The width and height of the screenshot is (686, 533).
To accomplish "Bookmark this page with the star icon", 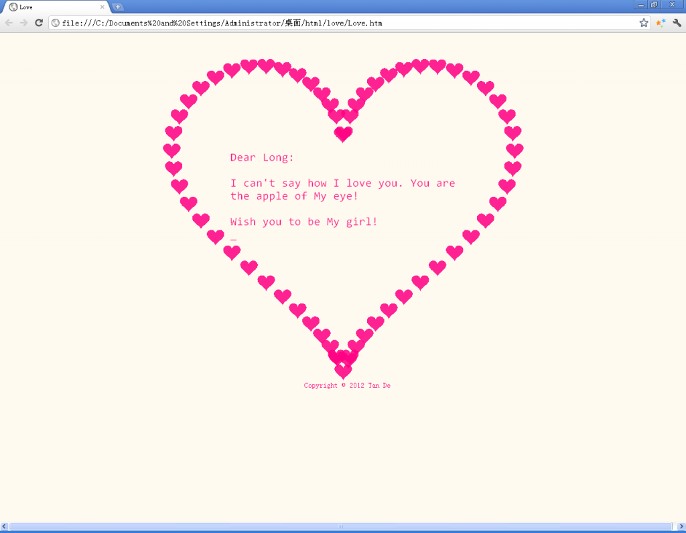I will tap(644, 23).
